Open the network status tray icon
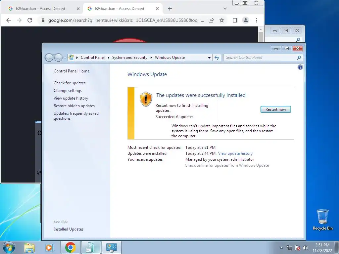Screen dimensions: 339x254 (289, 248)
